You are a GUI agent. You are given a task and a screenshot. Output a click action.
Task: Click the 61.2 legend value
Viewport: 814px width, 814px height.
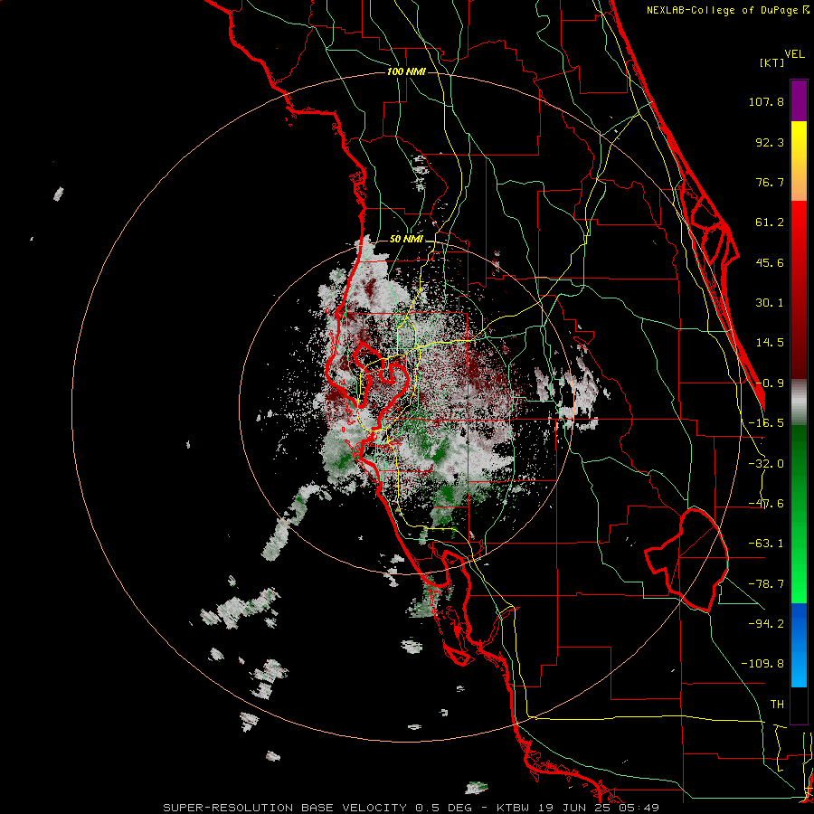coord(770,222)
